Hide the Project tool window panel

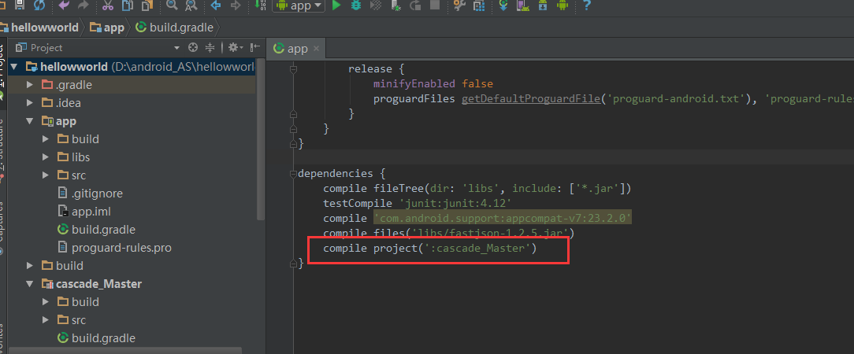click(x=252, y=48)
